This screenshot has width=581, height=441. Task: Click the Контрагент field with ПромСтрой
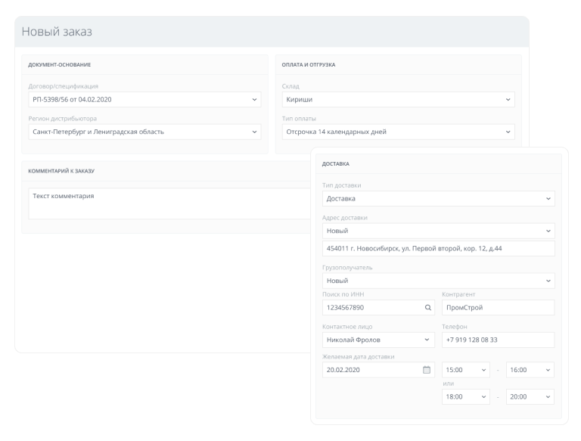click(498, 308)
